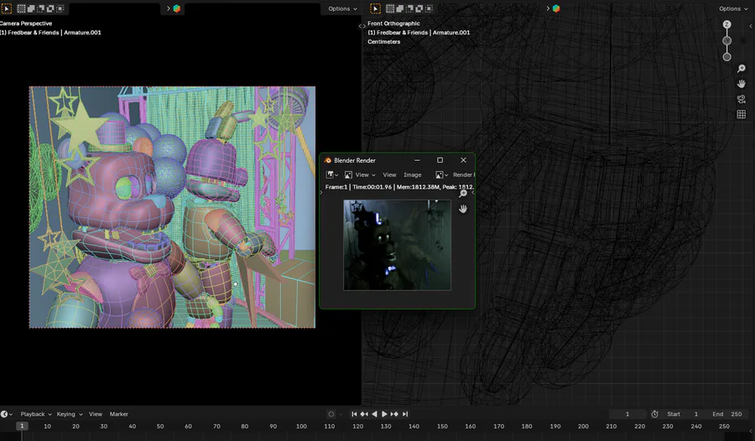Click the Blender logo in render window title
Screen dimensions: 755x441
[x=328, y=160]
